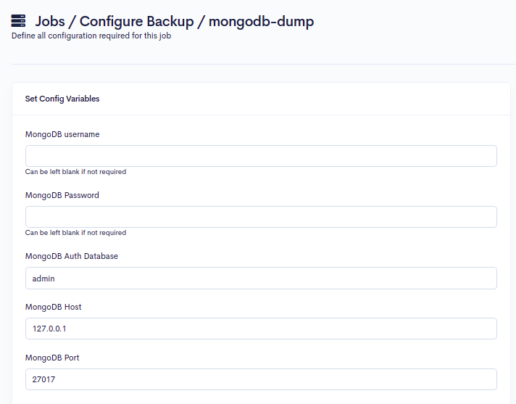The image size is (516, 404).
Task: Click the "MongoDB username" label
Action: pos(62,134)
